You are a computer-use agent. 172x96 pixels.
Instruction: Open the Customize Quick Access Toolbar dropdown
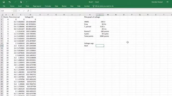pos(27,2)
